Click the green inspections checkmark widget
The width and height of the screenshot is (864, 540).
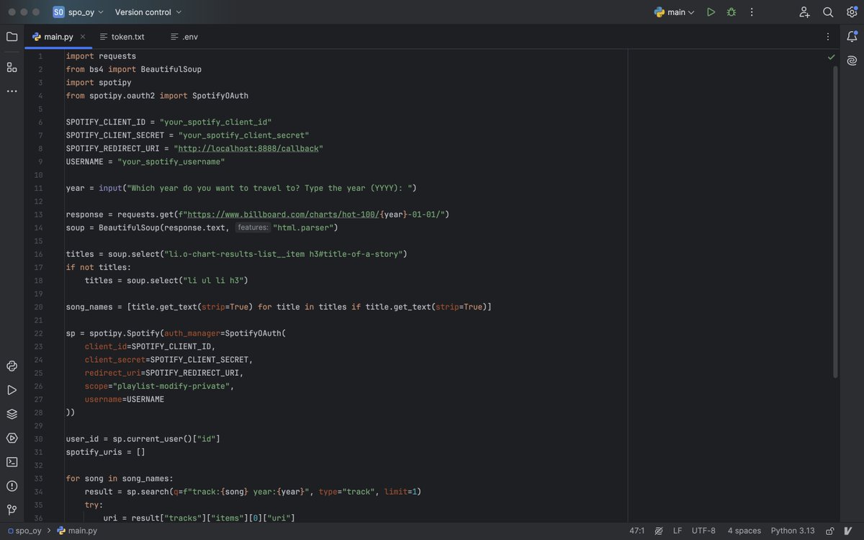click(x=832, y=57)
